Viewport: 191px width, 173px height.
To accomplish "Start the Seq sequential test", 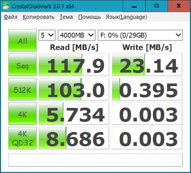I will pyautogui.click(x=22, y=65).
